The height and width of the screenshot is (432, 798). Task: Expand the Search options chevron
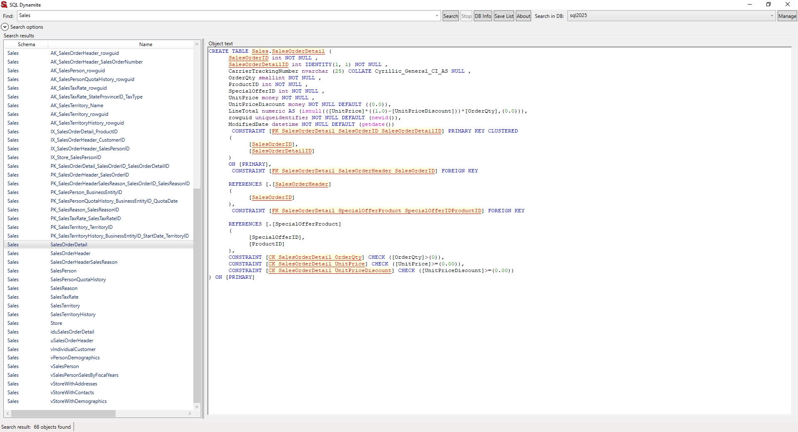coord(5,27)
